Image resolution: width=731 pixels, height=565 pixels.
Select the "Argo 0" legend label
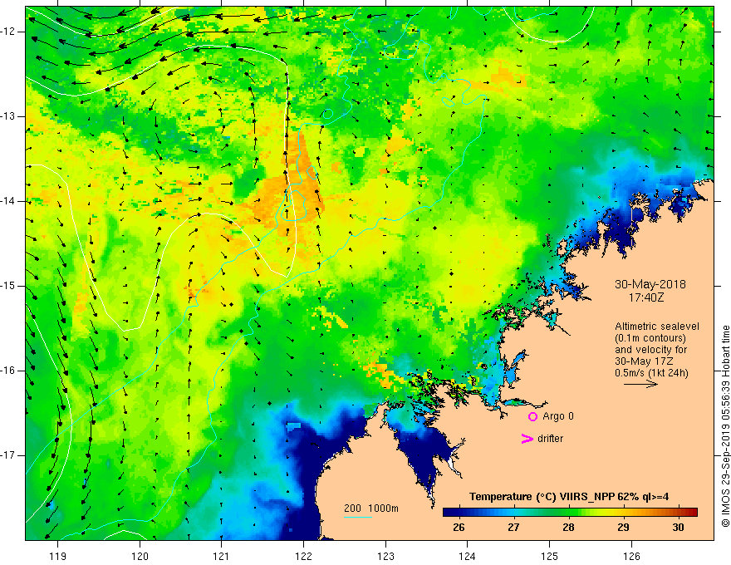(x=558, y=415)
